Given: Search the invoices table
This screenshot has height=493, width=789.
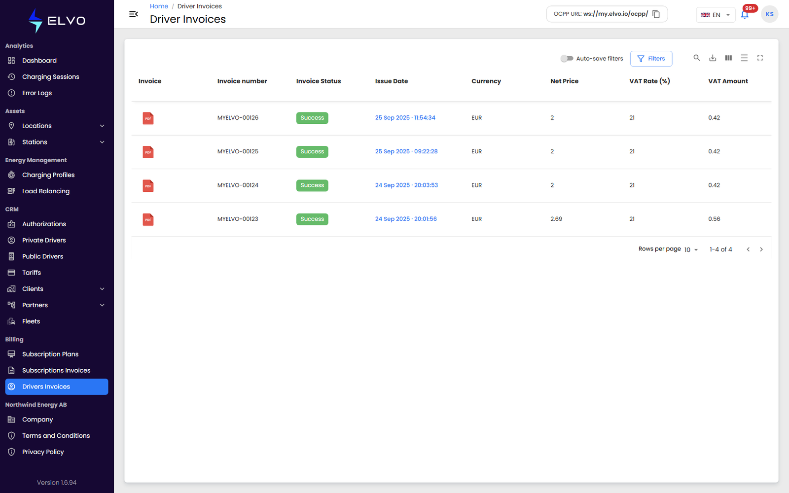Looking at the screenshot, I should (697, 58).
